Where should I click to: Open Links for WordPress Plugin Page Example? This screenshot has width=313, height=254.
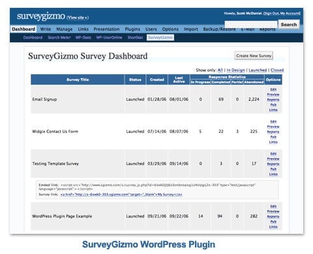pos(273,227)
